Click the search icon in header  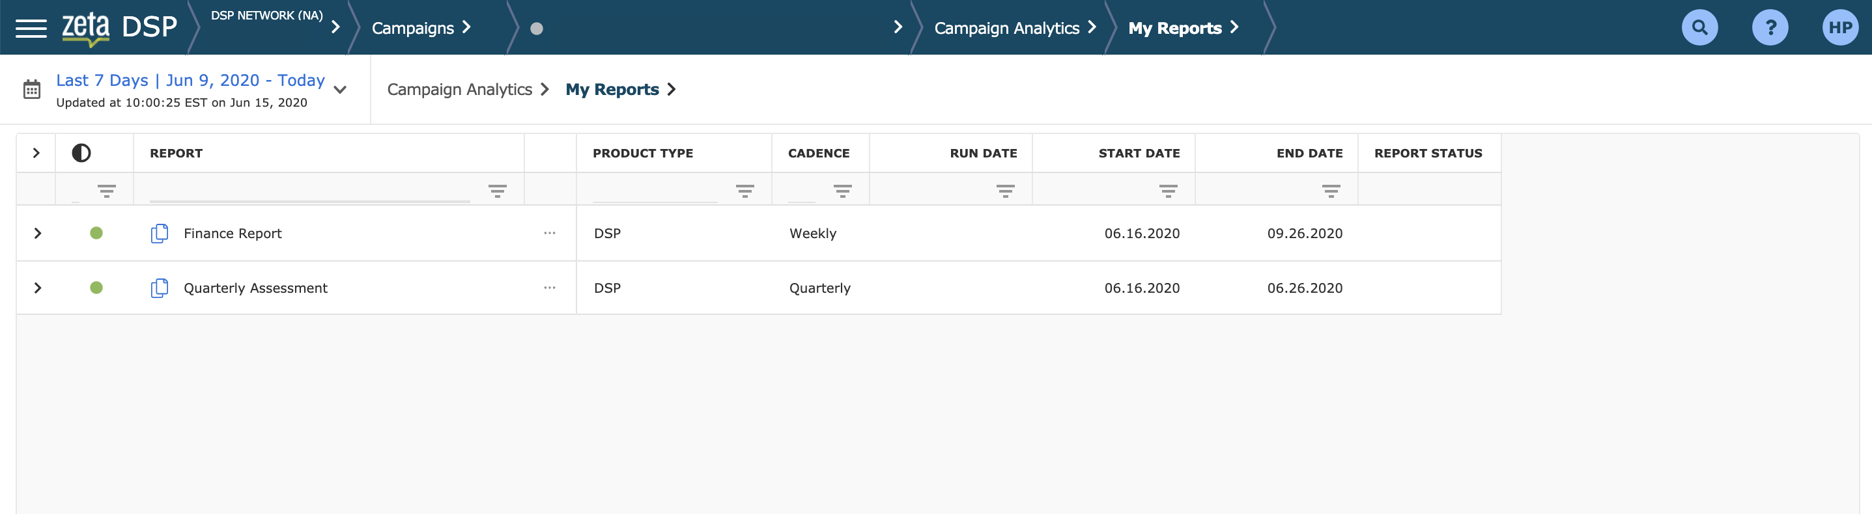coord(1699,29)
